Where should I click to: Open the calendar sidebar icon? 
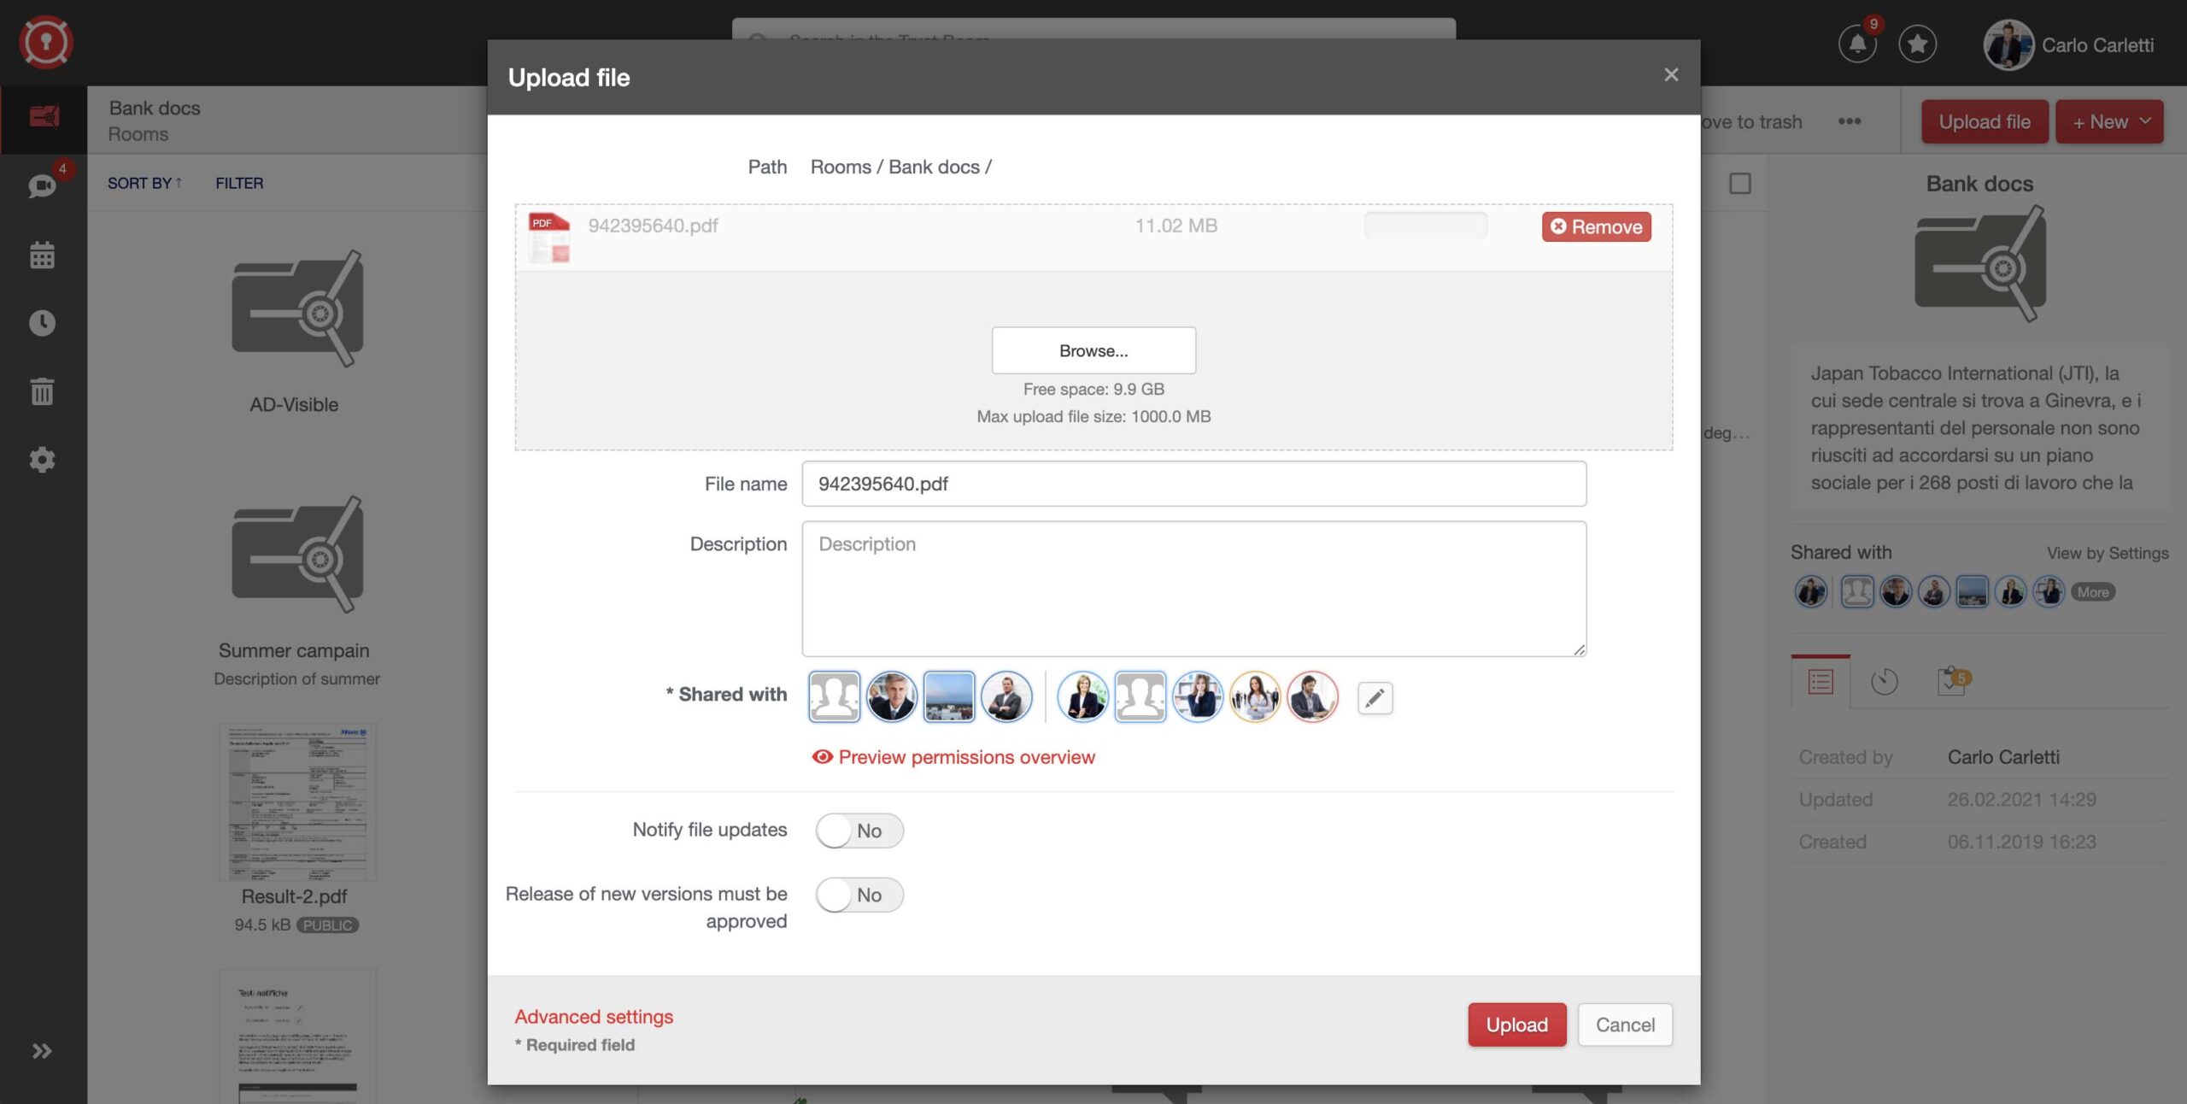coord(42,255)
